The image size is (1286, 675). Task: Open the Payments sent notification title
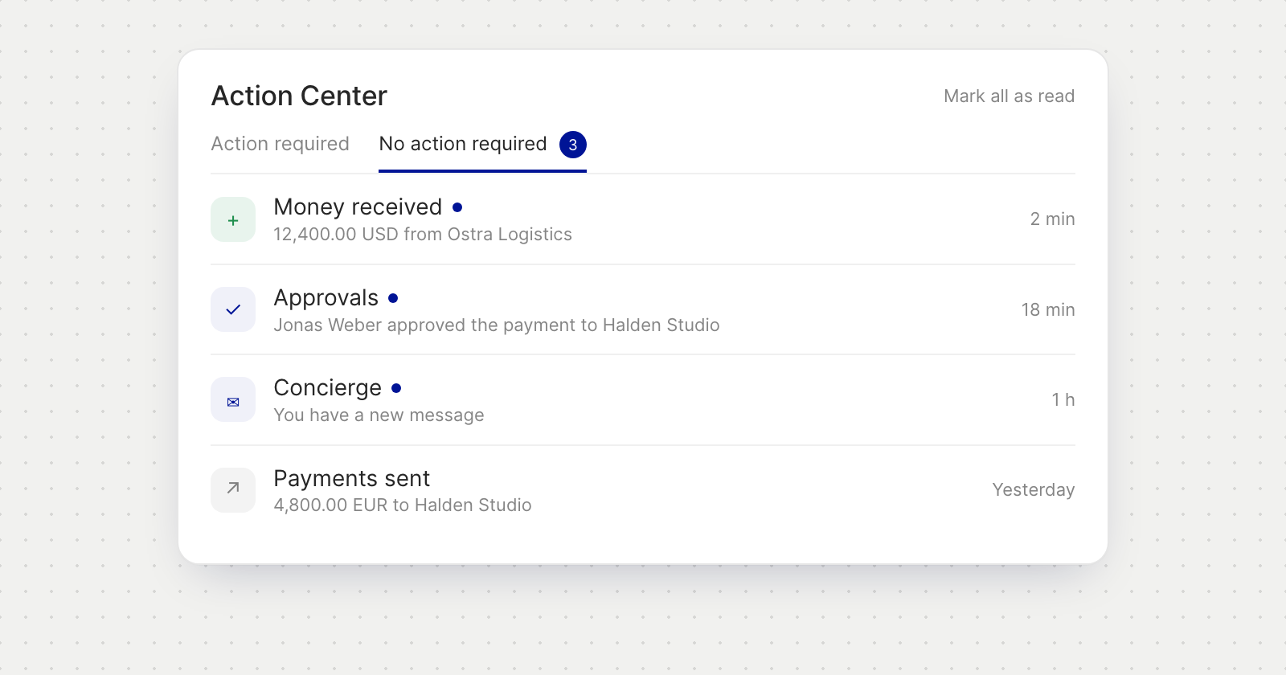[351, 479]
